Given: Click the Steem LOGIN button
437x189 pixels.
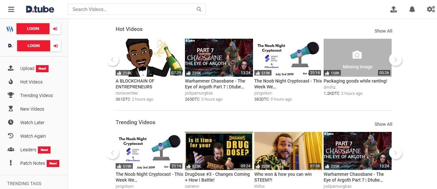Looking at the screenshot, I should (33, 29).
